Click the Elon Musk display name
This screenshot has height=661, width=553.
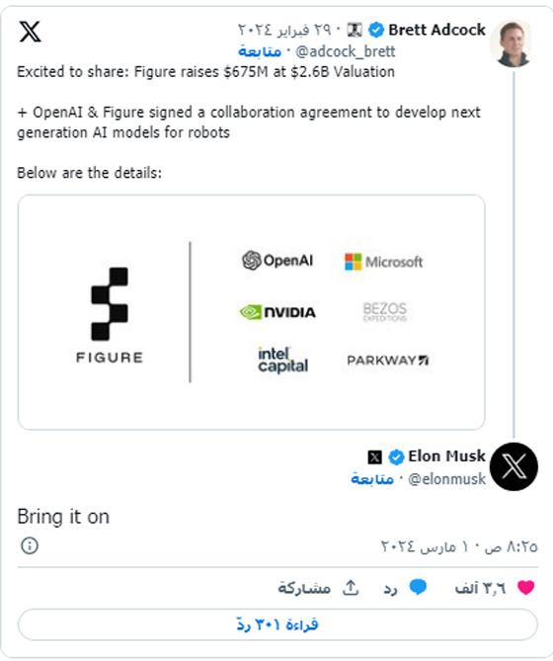pyautogui.click(x=446, y=456)
